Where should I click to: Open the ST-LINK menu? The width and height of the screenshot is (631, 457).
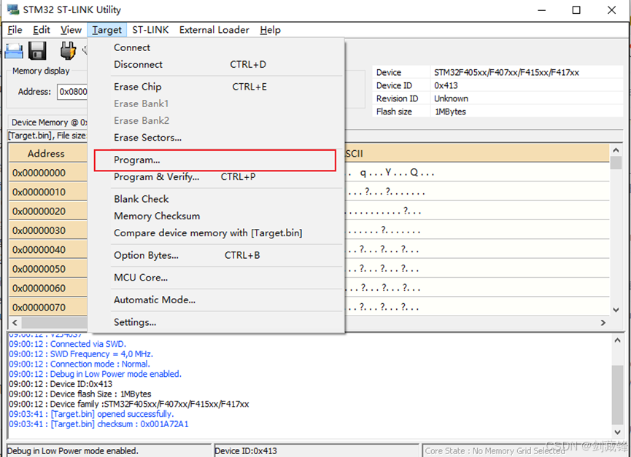(x=150, y=30)
